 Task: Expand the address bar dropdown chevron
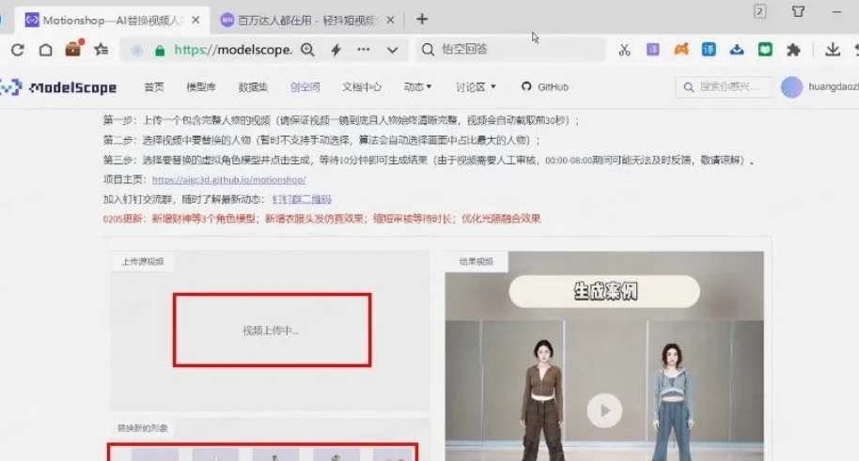(x=392, y=50)
